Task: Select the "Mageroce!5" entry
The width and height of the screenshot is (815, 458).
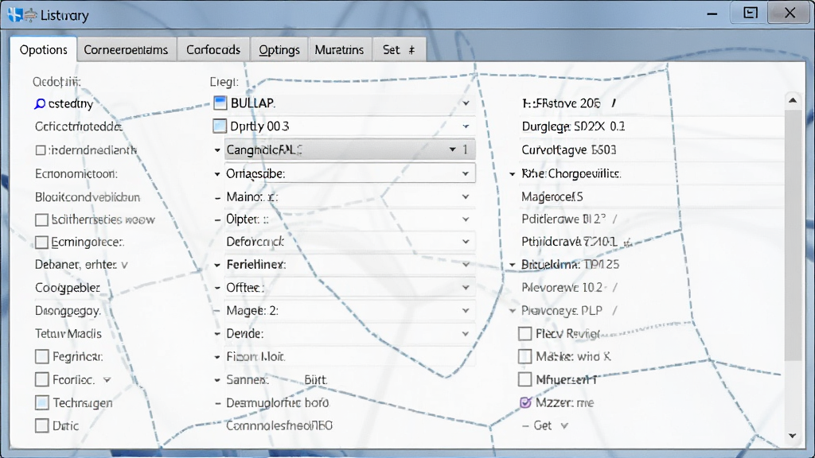Action: [552, 197]
